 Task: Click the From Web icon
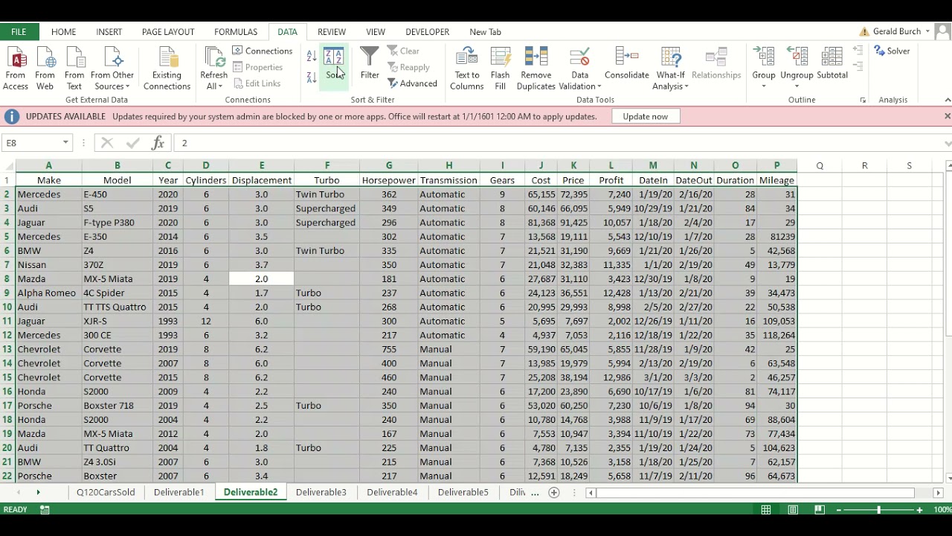[45, 68]
